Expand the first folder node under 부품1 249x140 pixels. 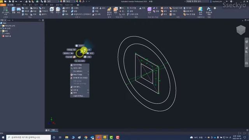click(x=1, y=26)
